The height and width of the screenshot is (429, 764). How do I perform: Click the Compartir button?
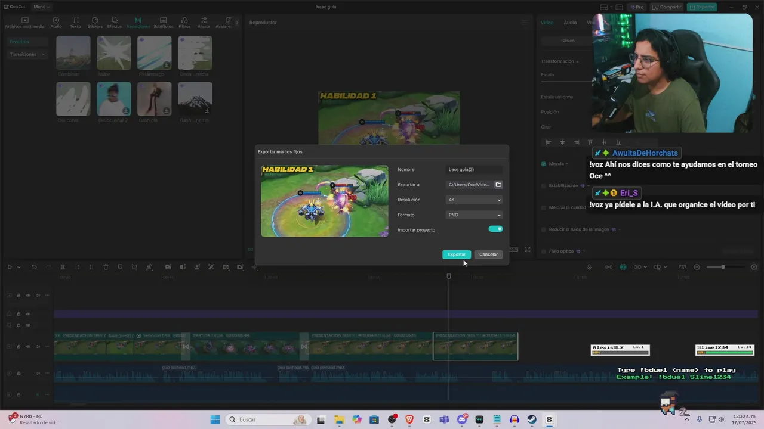pyautogui.click(x=667, y=7)
